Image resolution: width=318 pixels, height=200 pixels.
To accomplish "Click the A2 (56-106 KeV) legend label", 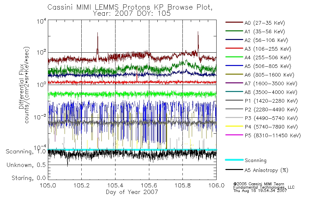I will (266, 40).
